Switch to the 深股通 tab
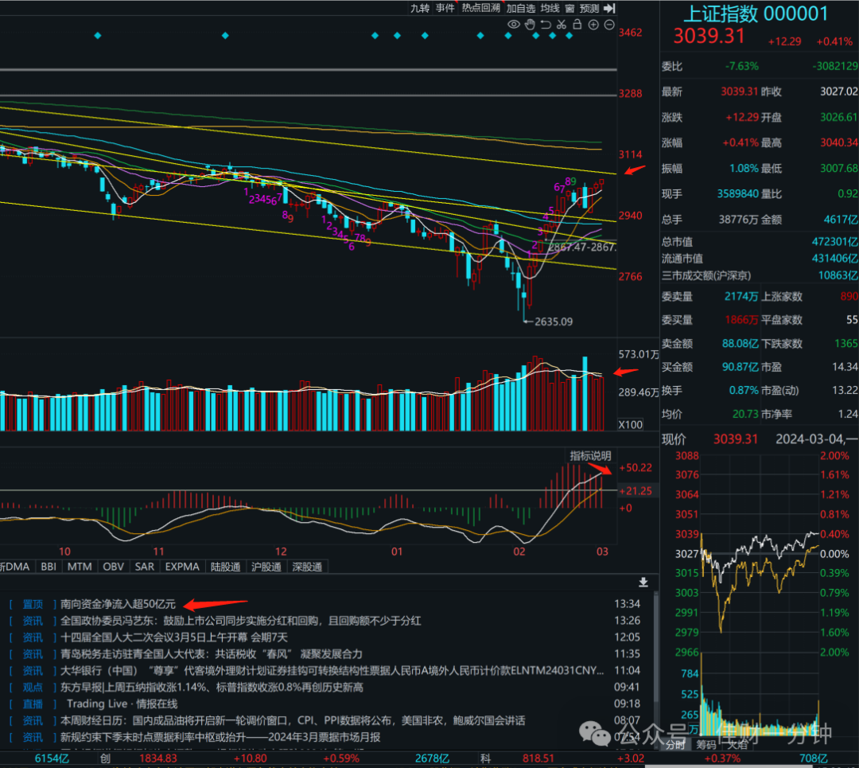 [x=307, y=567]
